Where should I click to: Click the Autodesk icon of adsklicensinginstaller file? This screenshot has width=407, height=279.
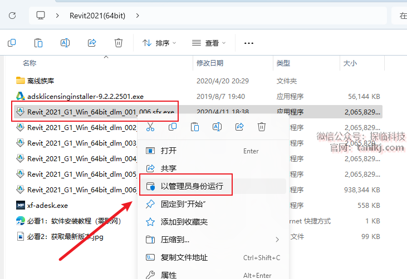click(21, 96)
